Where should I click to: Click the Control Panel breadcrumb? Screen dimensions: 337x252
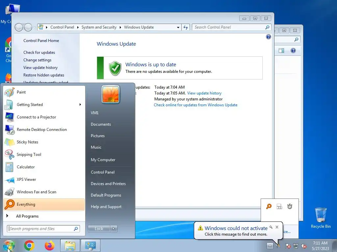pos(62,27)
